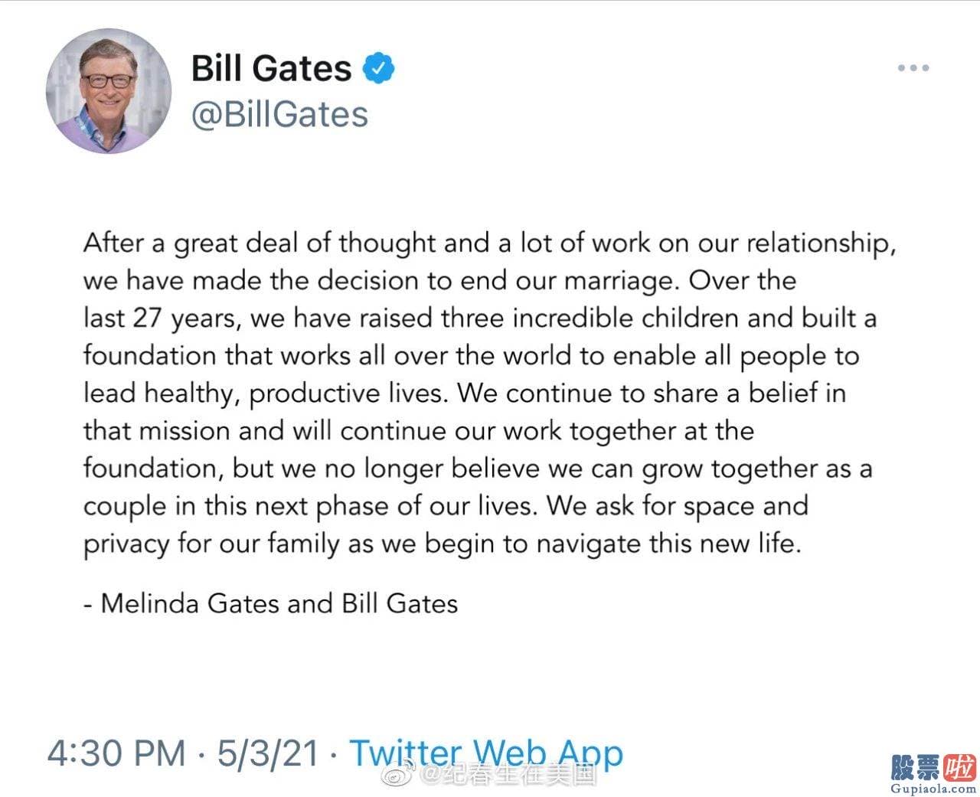980x797 pixels.
Task: Open Bill Gates' profile avatar photo
Action: point(109,91)
